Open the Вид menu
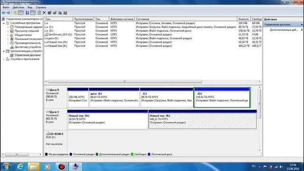Image resolution: width=304 pixels, height=171 pixels. pos(30,8)
